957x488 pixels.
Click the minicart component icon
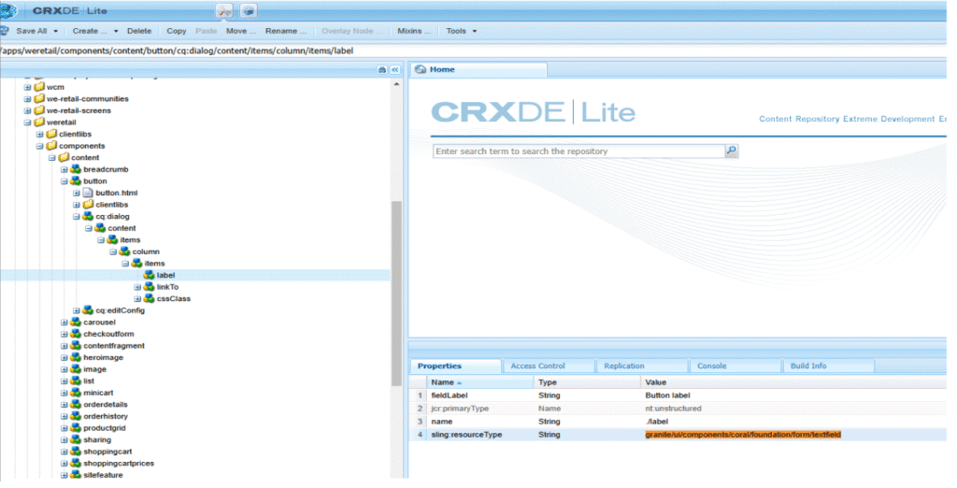point(76,393)
